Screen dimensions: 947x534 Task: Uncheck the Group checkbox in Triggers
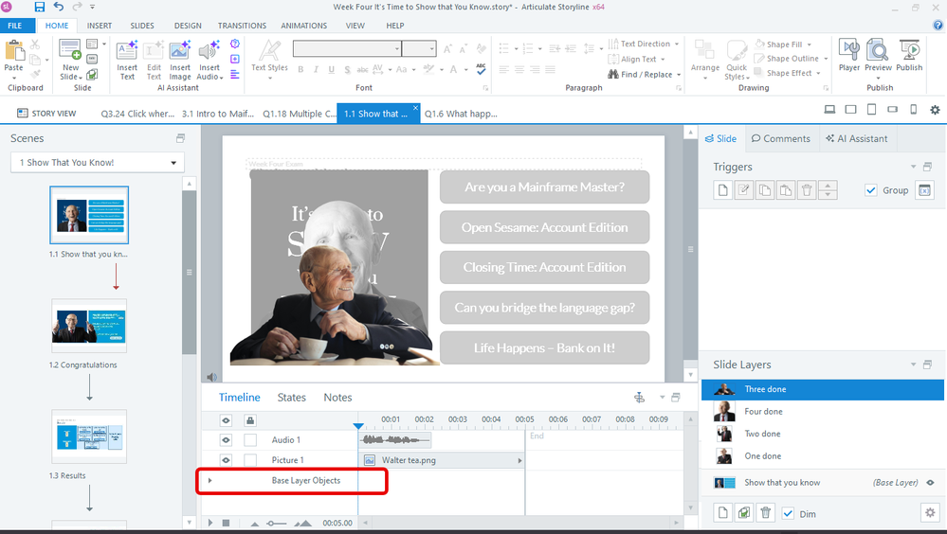pos(871,190)
